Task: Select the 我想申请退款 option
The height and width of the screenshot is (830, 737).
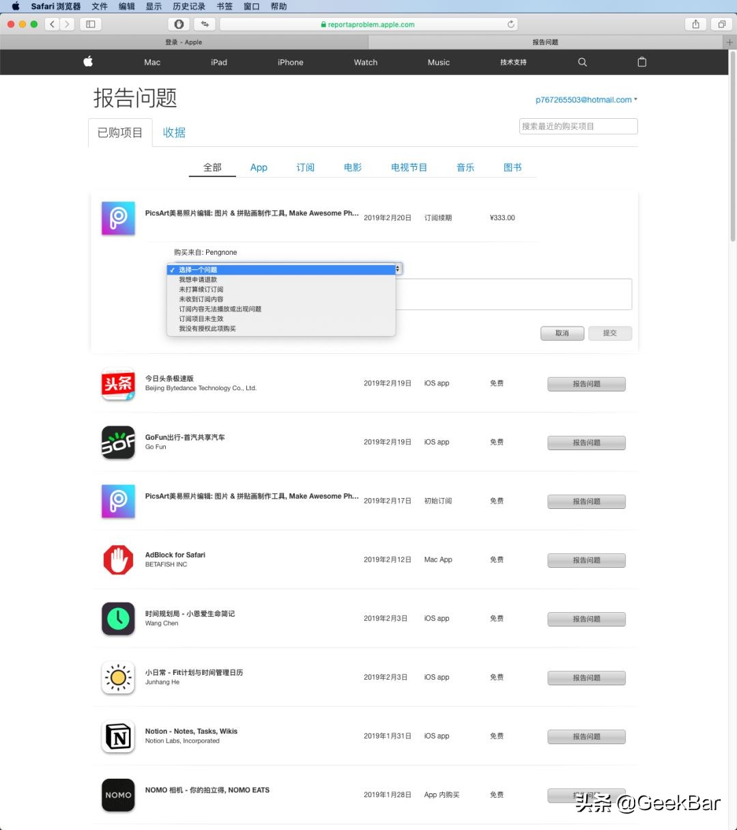Action: [197, 279]
